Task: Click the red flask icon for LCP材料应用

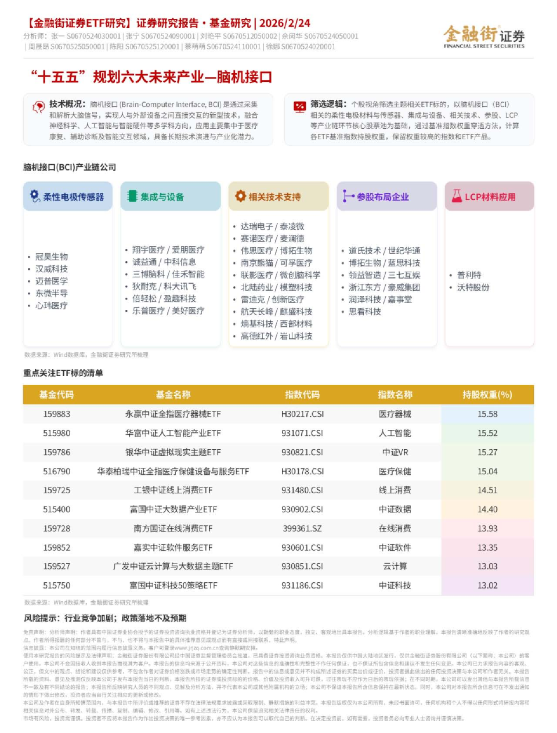Action: click(457, 196)
